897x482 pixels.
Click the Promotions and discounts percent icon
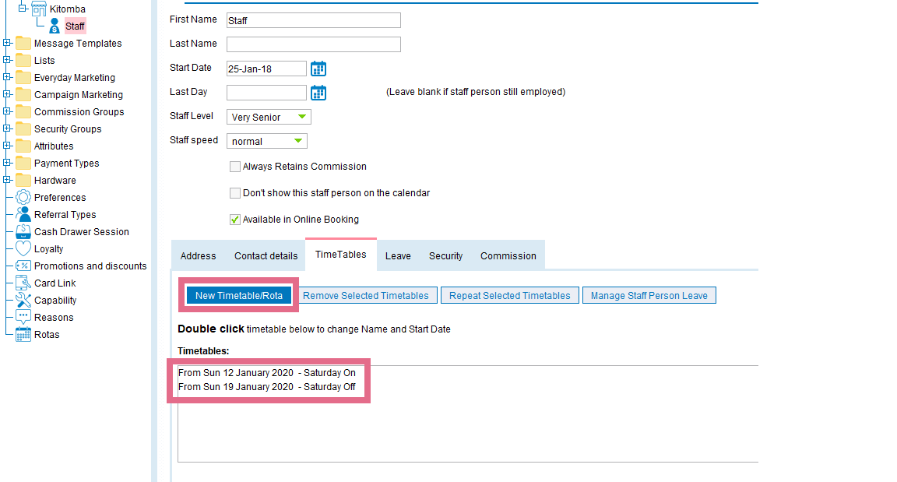(23, 266)
